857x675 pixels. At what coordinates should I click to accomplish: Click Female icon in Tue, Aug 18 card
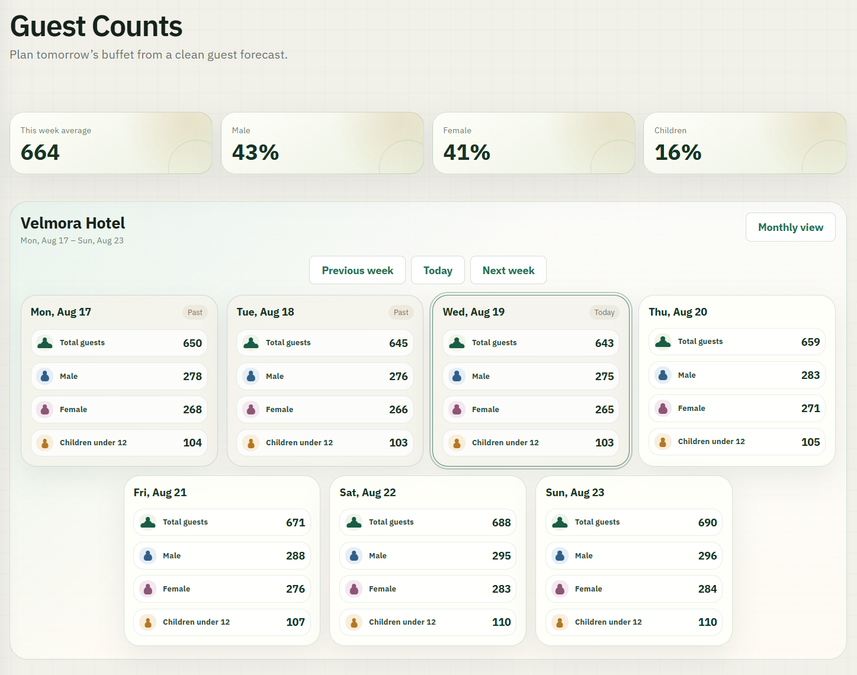pos(251,409)
